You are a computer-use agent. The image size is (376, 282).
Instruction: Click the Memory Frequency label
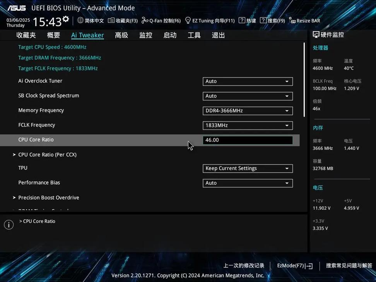pos(41,110)
